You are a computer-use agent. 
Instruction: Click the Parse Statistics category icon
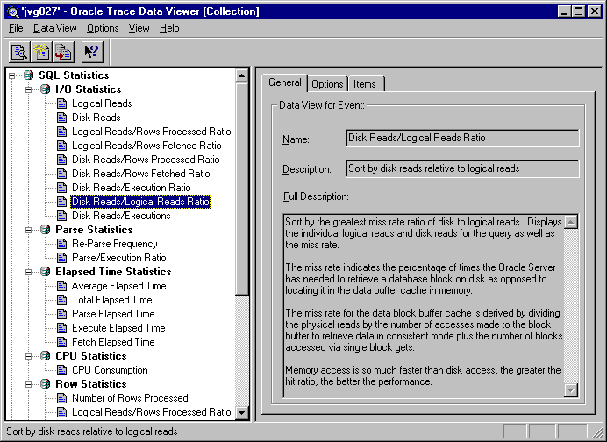pyautogui.click(x=46, y=230)
